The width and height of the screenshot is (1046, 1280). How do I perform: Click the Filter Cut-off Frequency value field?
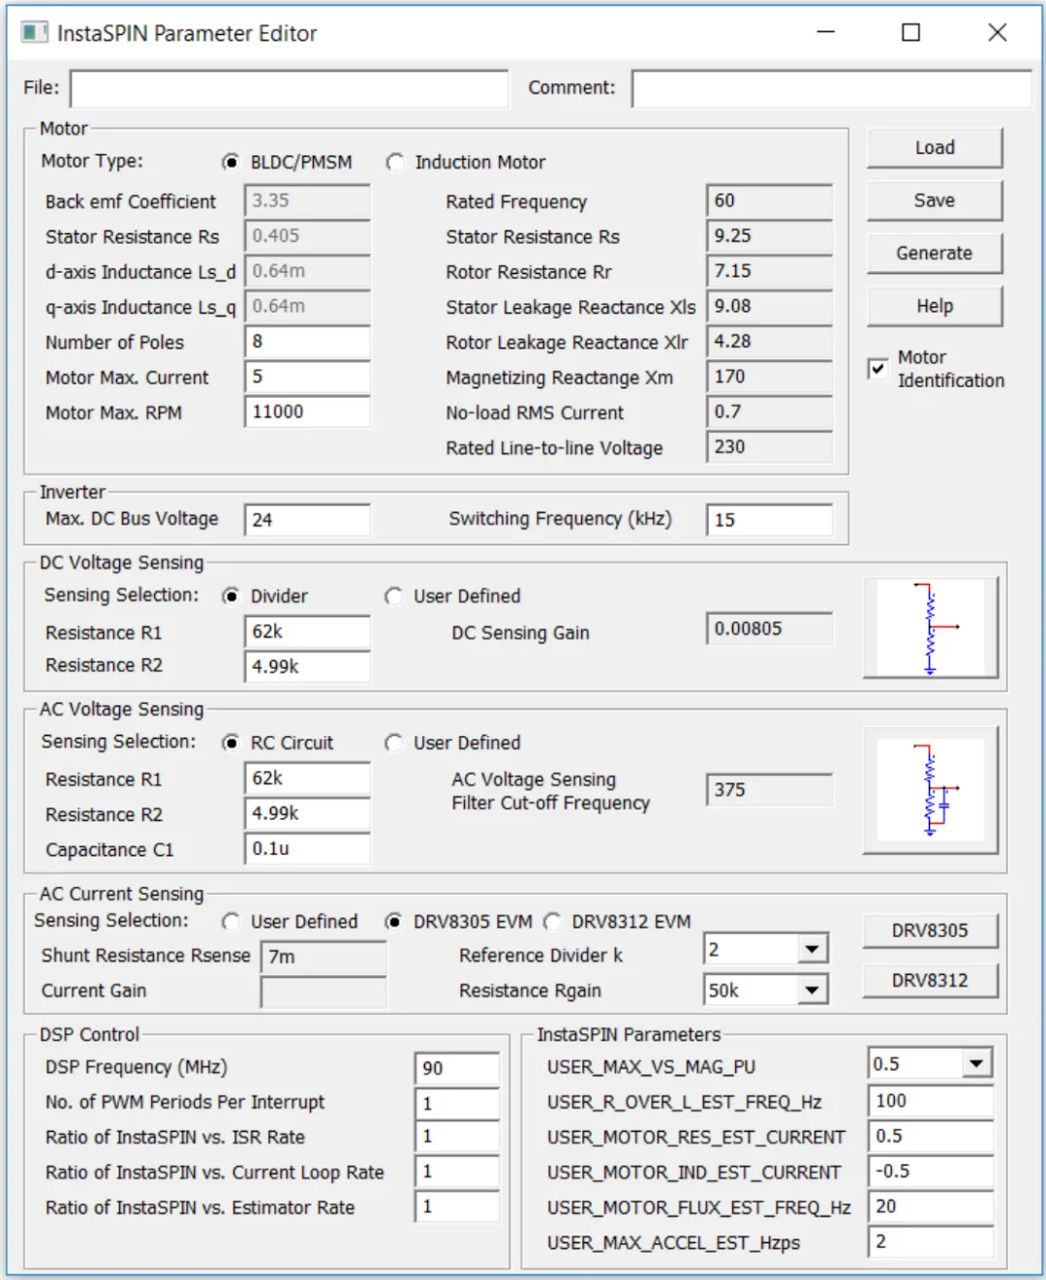pyautogui.click(x=769, y=790)
